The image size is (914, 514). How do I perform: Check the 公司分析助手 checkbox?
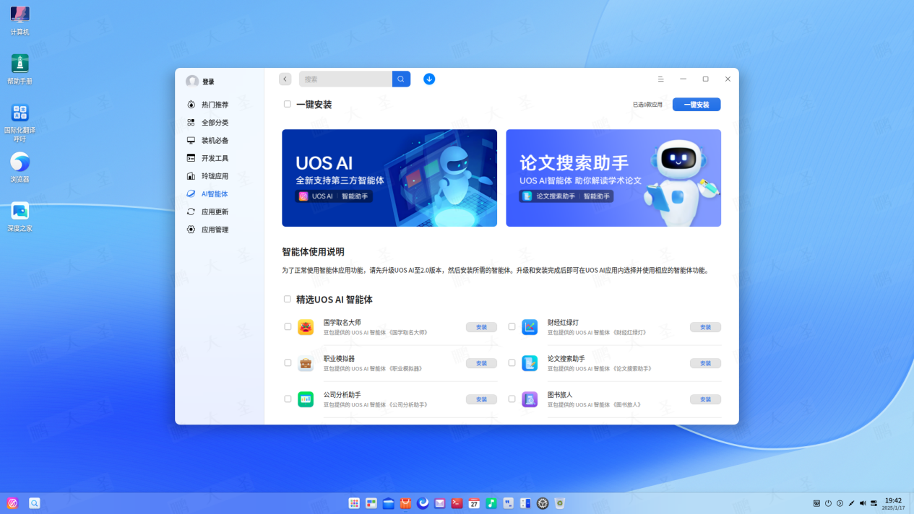pos(288,399)
